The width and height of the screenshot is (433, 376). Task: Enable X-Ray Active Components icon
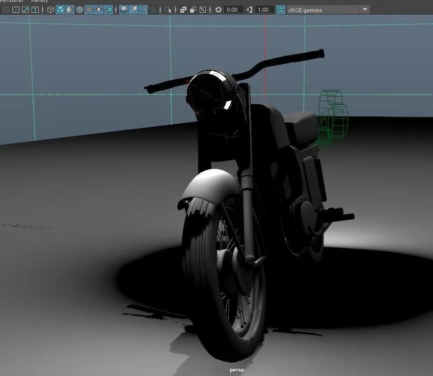coord(193,10)
